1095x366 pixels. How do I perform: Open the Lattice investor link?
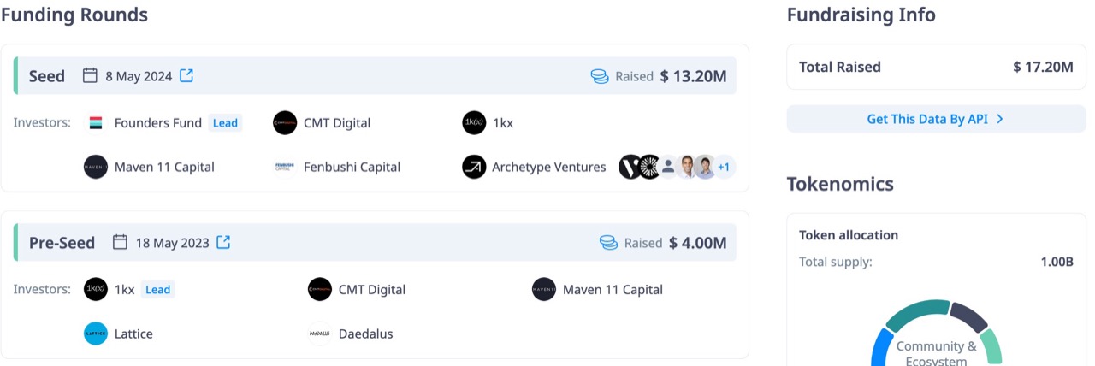133,334
